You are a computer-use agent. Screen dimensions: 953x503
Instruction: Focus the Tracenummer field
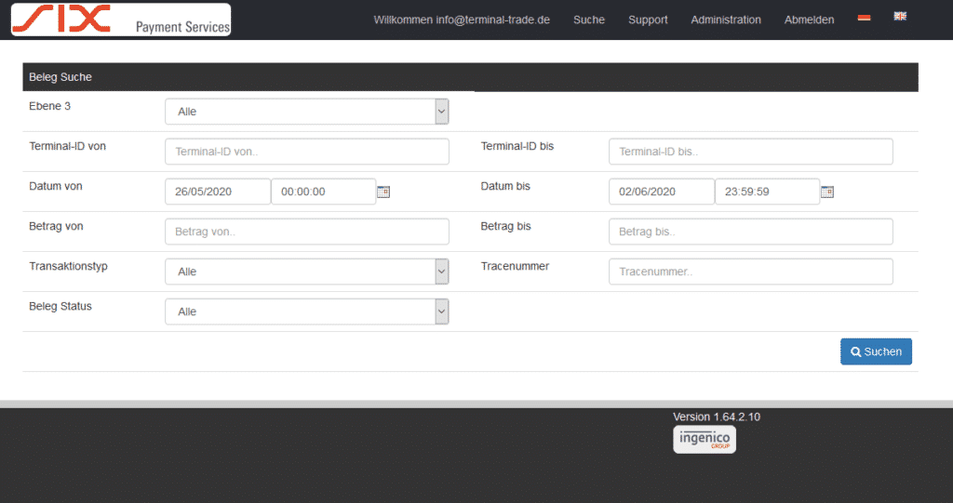coord(751,271)
